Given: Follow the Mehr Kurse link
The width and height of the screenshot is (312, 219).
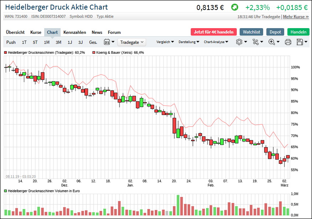Looking at the screenshot, I should (296, 17).
